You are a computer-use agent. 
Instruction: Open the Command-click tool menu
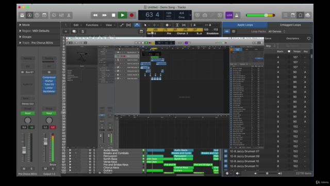pyautogui.click(x=156, y=25)
